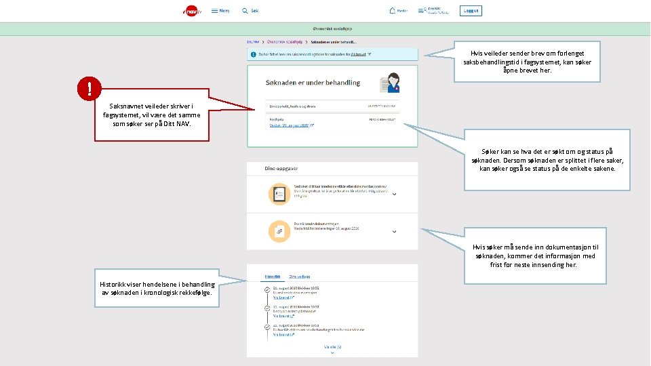Click the checkmark for the first history entry
The width and height of the screenshot is (651, 366).
tap(267, 289)
